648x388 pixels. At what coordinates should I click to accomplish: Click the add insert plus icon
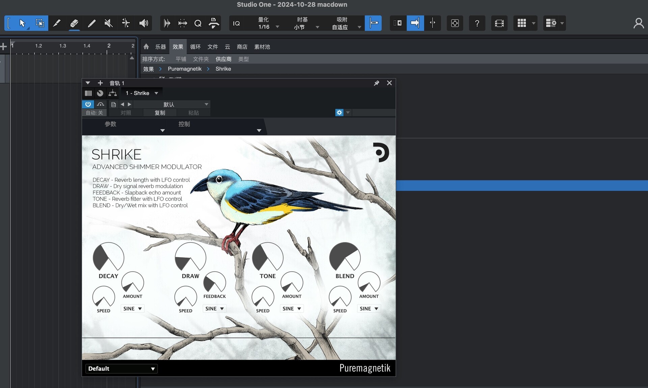100,83
